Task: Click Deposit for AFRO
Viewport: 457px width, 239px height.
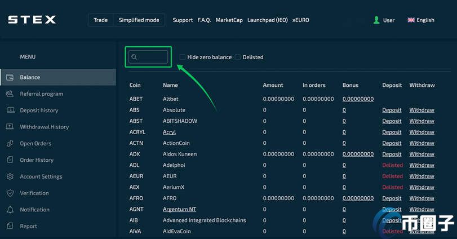Action: coord(392,198)
